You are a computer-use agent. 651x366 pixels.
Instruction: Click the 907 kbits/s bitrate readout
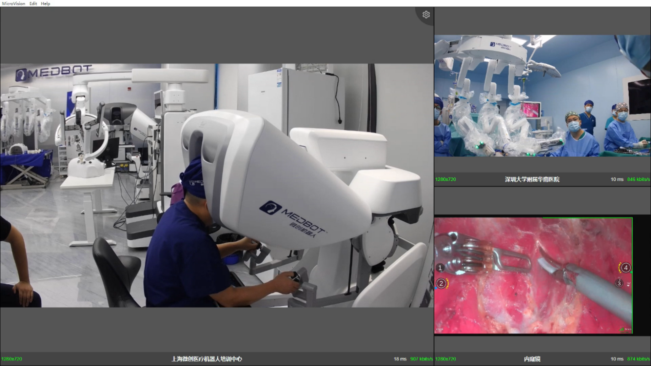tap(421, 359)
